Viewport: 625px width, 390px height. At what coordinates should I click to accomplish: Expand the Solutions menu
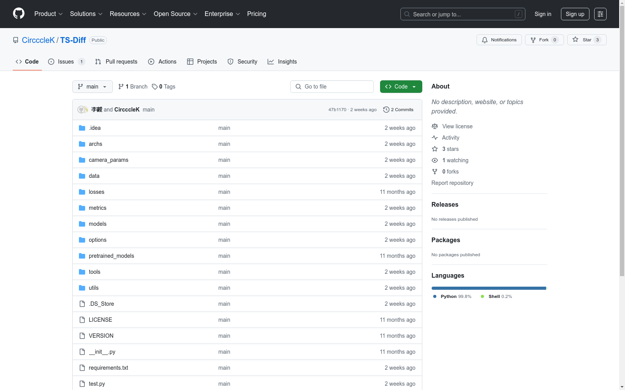pos(86,14)
